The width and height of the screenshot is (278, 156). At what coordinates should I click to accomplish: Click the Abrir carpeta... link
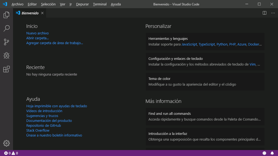click(37, 38)
